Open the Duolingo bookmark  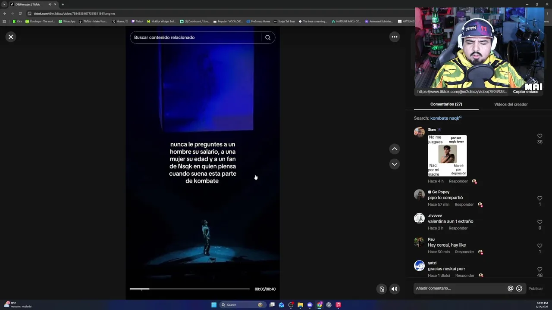[x=40, y=22]
